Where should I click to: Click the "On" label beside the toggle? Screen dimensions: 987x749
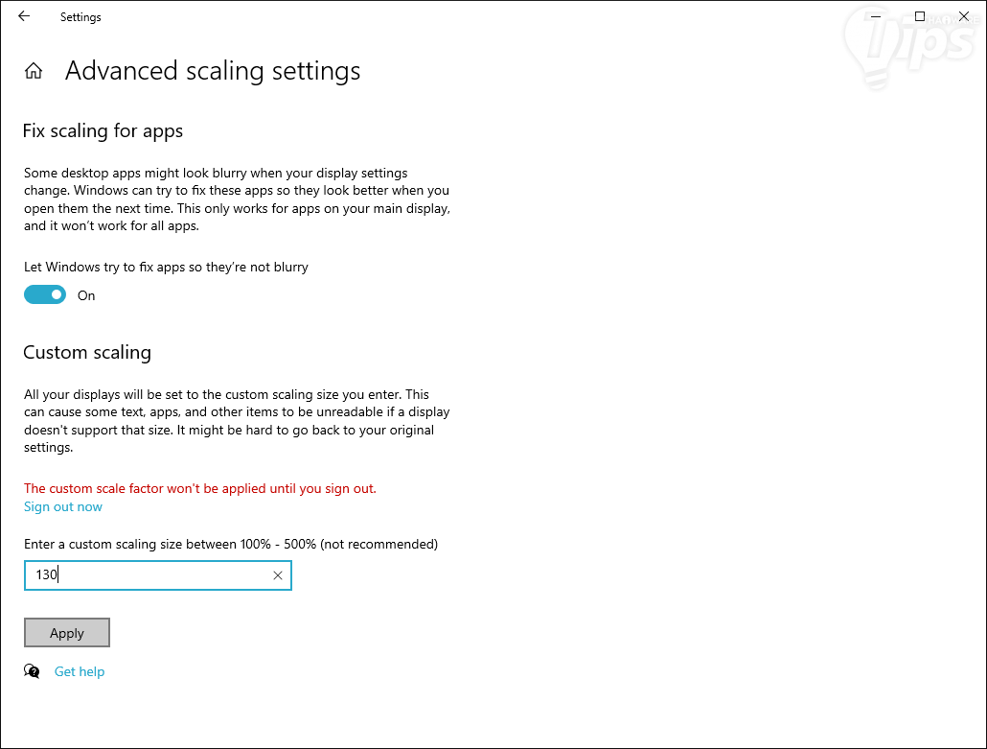point(86,295)
